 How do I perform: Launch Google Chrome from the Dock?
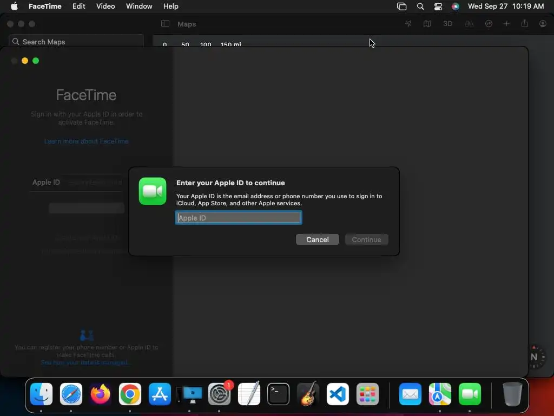pos(130,394)
